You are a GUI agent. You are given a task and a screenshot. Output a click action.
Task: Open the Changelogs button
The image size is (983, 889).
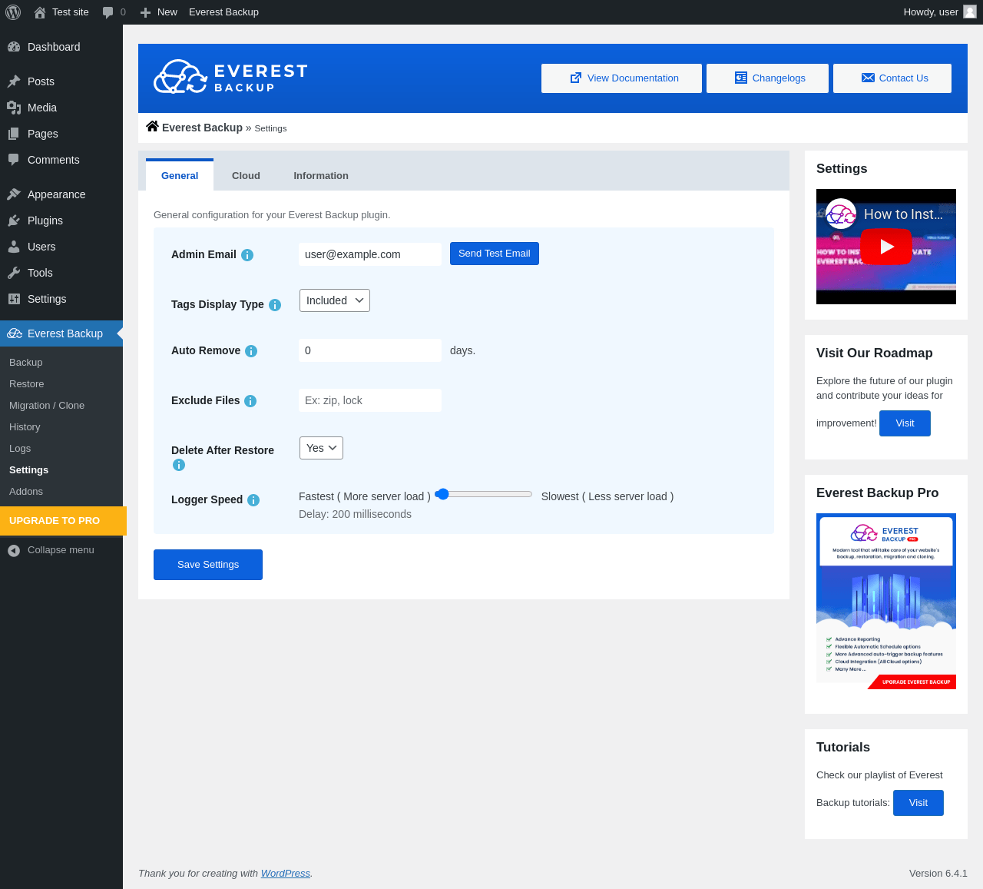[767, 78]
